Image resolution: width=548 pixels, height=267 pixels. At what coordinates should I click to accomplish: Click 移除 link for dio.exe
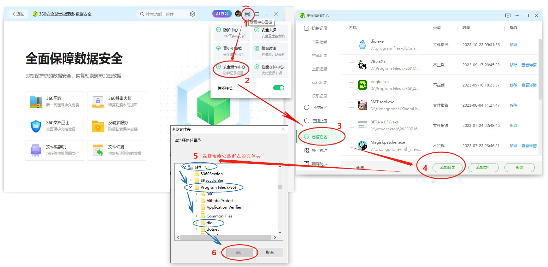click(x=514, y=45)
